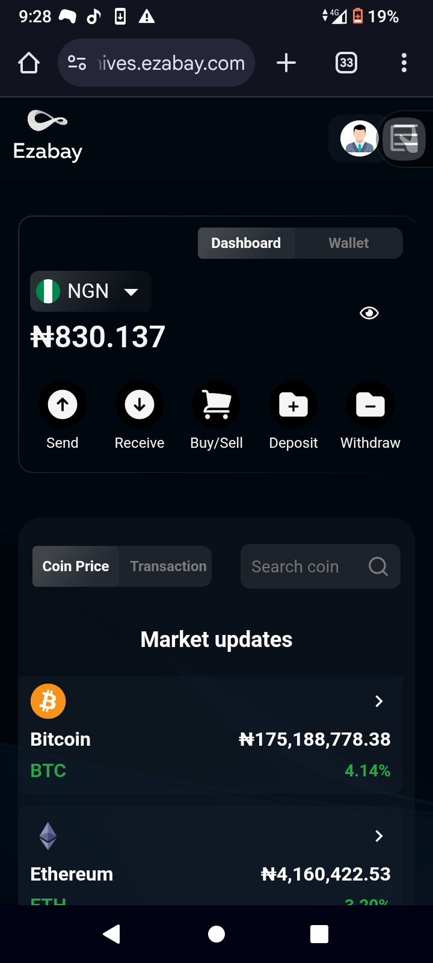
Task: Expand Bitcoin details chevron
Action: [x=379, y=701]
